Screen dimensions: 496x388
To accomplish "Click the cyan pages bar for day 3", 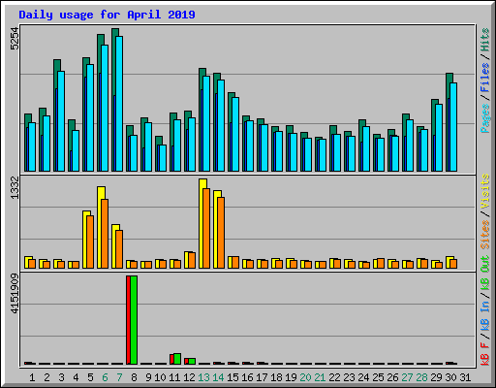I will click(x=61, y=121).
